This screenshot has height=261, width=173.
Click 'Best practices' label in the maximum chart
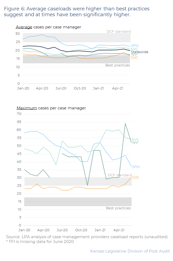118,208
